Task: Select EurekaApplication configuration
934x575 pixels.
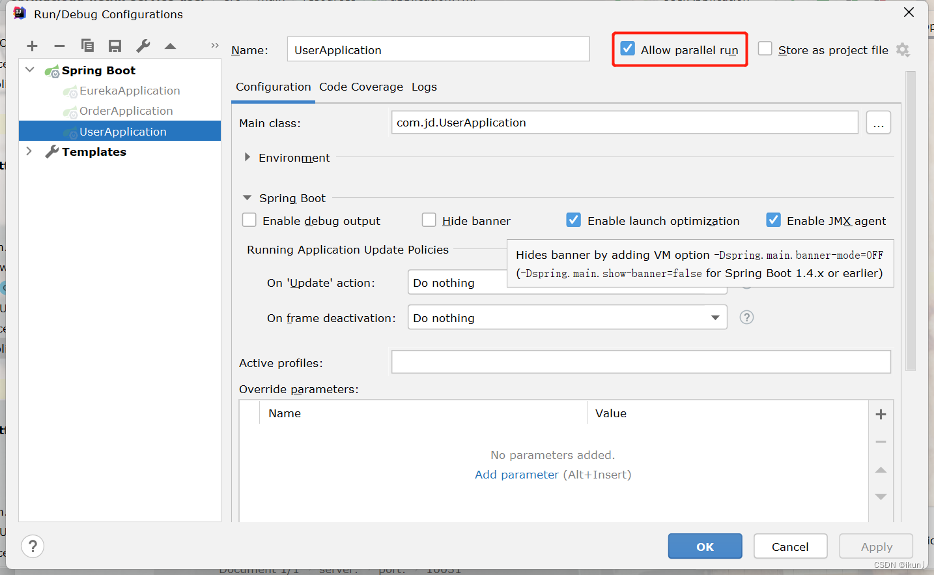Action: (130, 91)
